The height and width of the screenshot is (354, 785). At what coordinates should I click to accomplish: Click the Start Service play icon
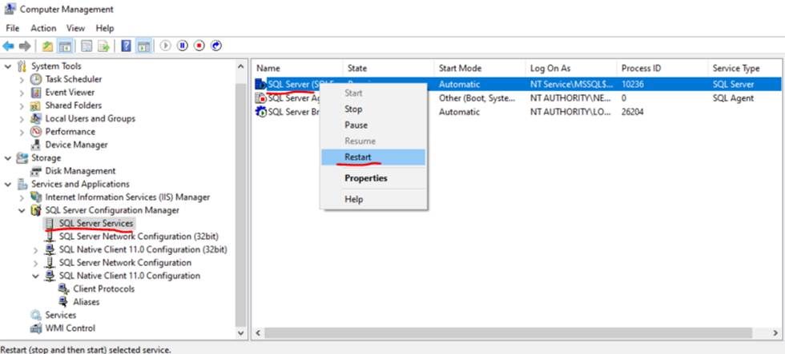(166, 46)
